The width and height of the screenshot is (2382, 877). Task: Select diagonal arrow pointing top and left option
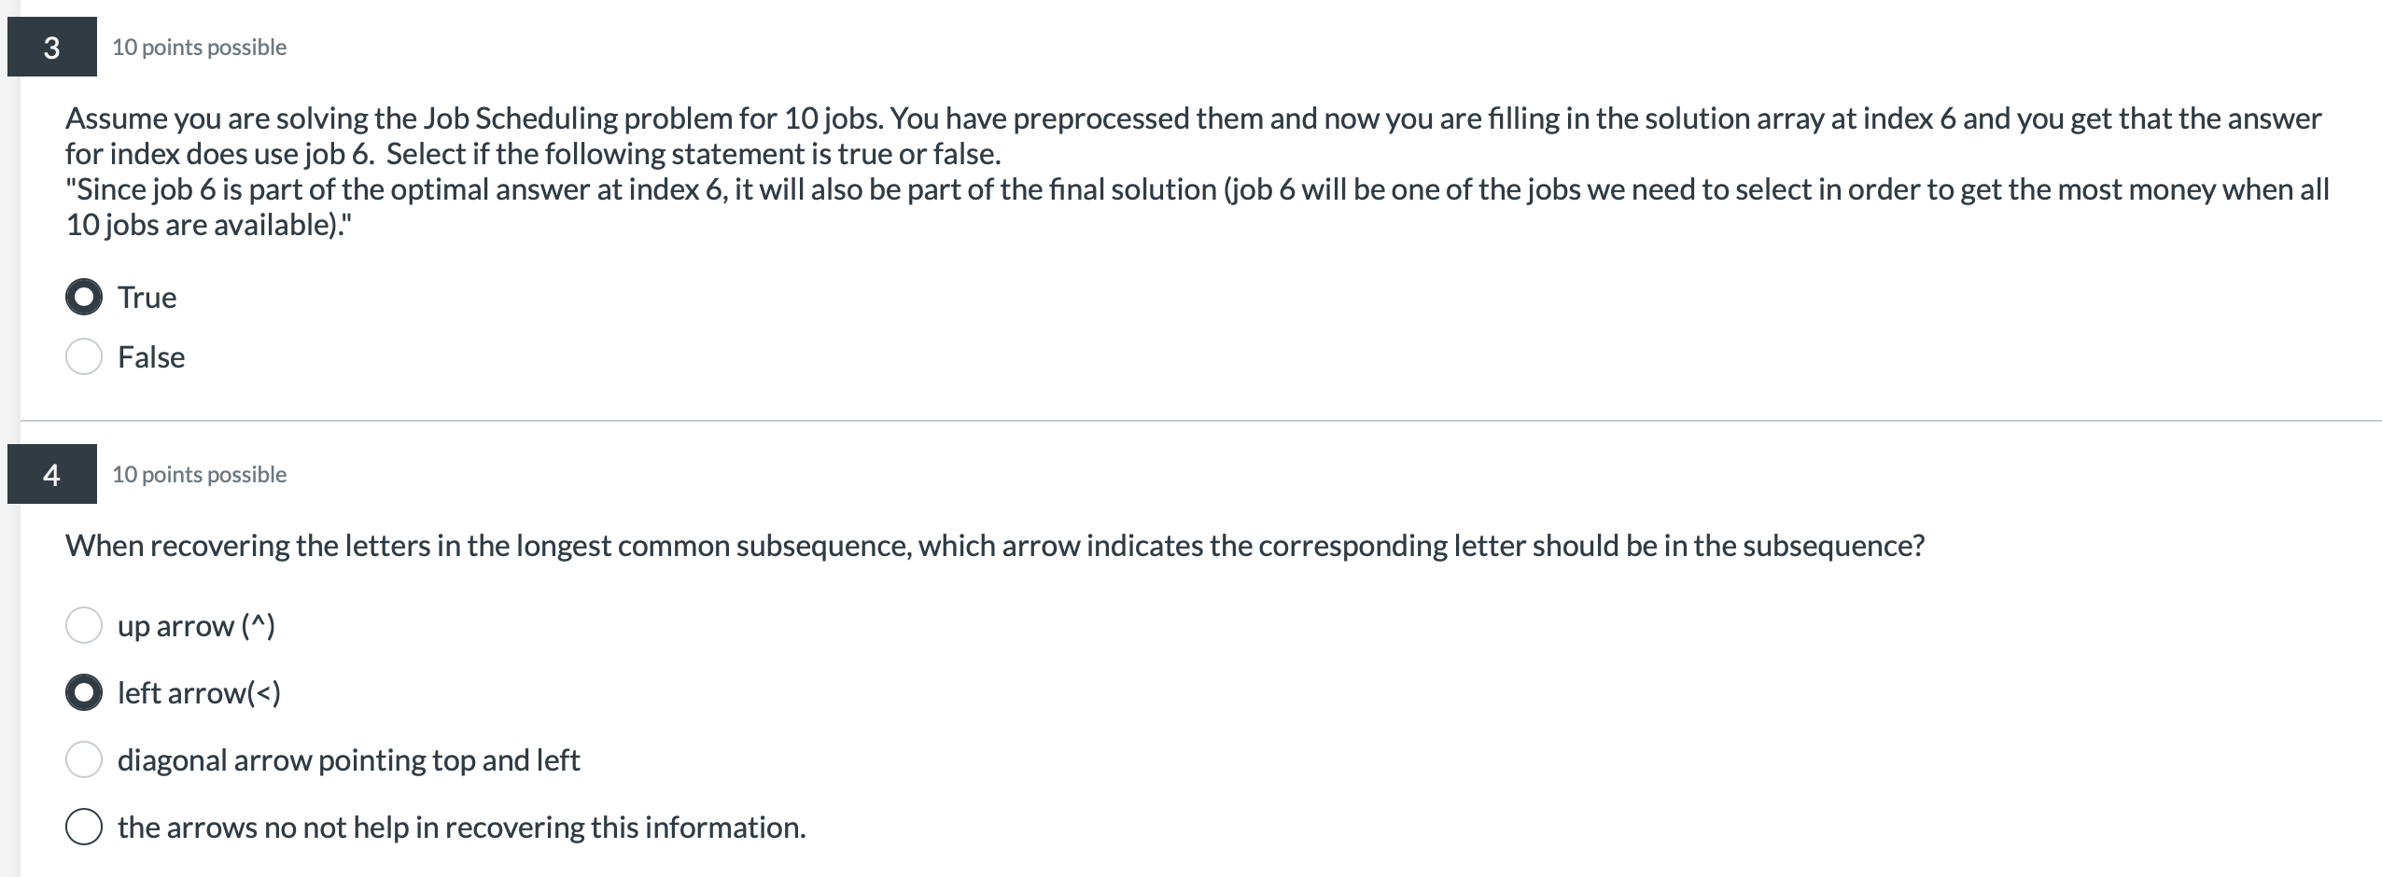(x=84, y=759)
